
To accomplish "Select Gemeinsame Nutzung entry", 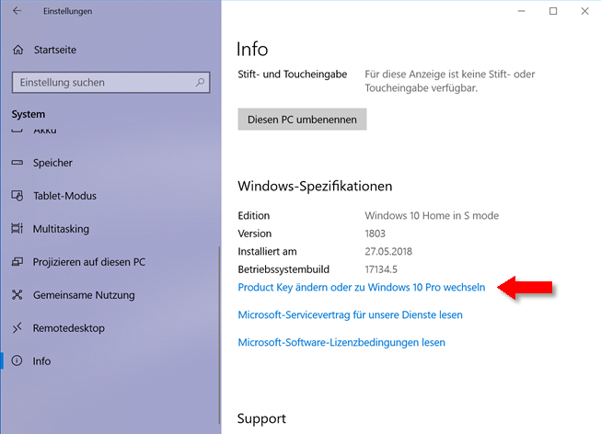I will coord(84,295).
